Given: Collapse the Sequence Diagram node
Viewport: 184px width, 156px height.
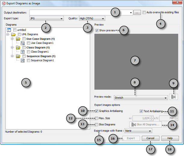Looking at the screenshot, I should pos(12,56).
